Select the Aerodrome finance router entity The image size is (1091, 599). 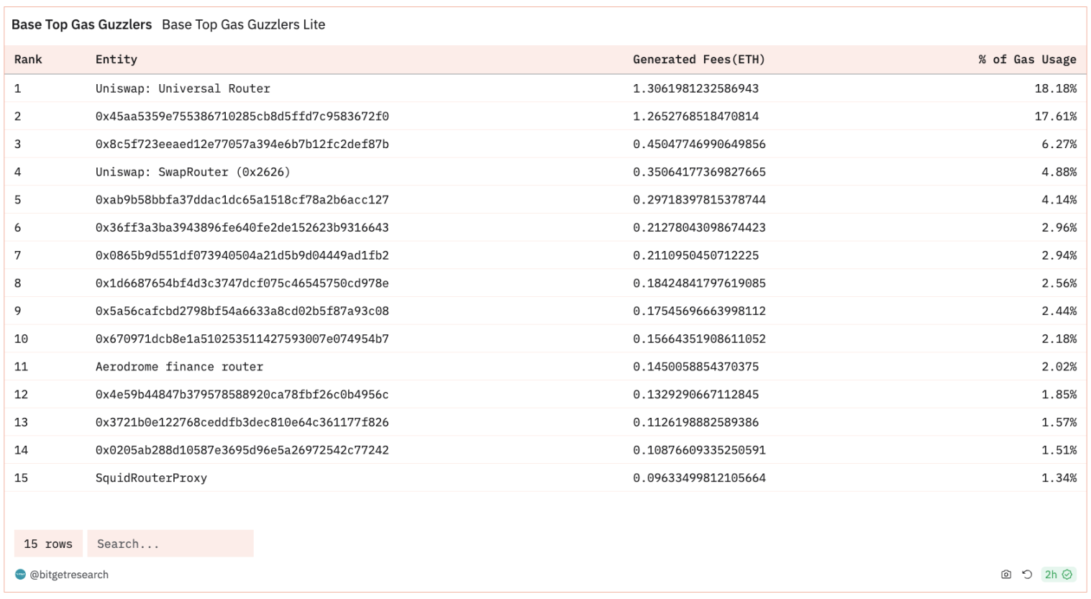click(179, 367)
